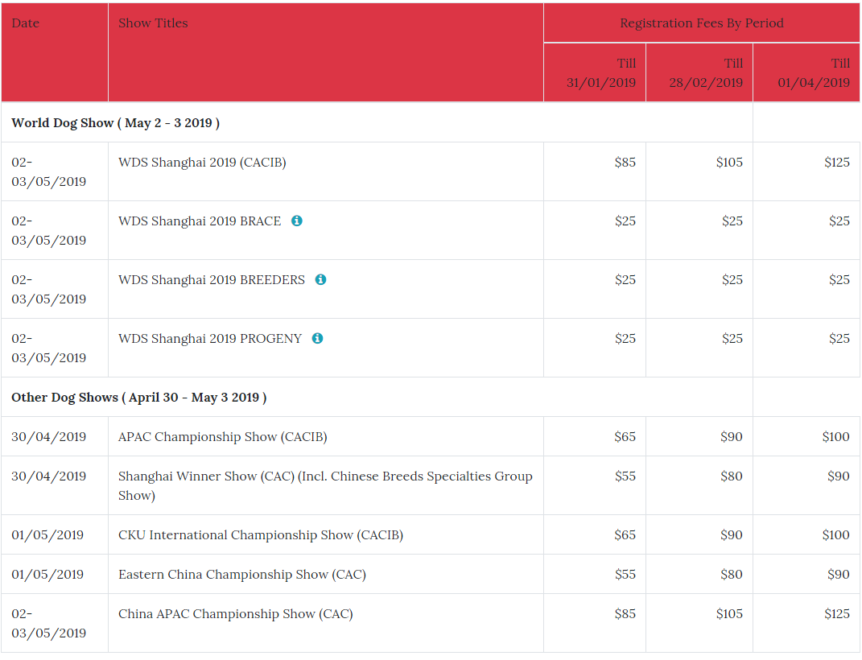Click info icon beside WDS Shanghai 2019 BRACE
This screenshot has height=660, width=862.
297,221
